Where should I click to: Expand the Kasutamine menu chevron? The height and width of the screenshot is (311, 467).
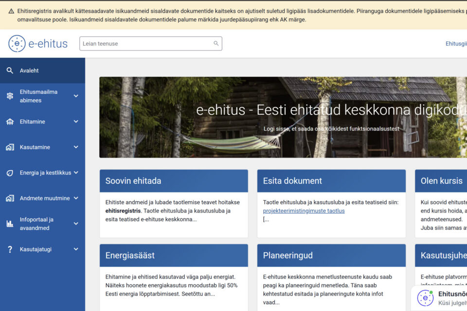pos(76,147)
